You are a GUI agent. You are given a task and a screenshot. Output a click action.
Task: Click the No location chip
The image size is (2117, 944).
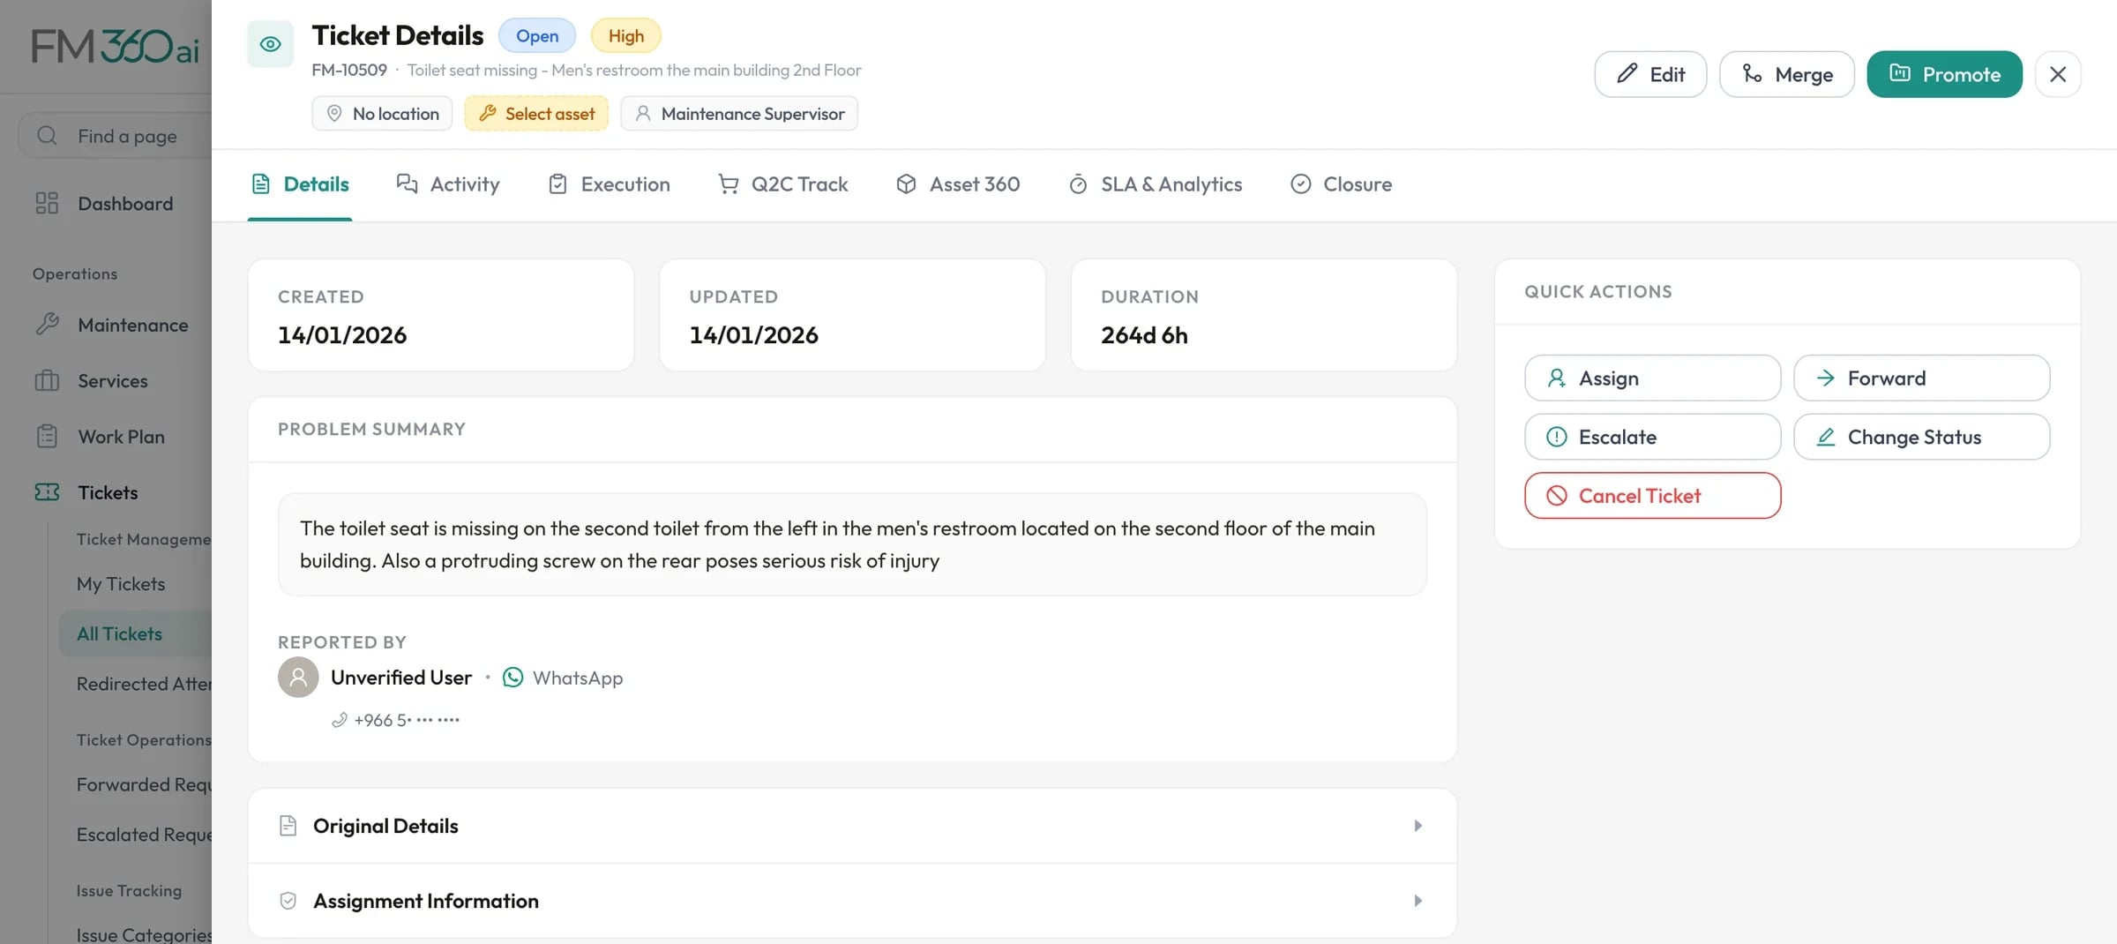382,114
